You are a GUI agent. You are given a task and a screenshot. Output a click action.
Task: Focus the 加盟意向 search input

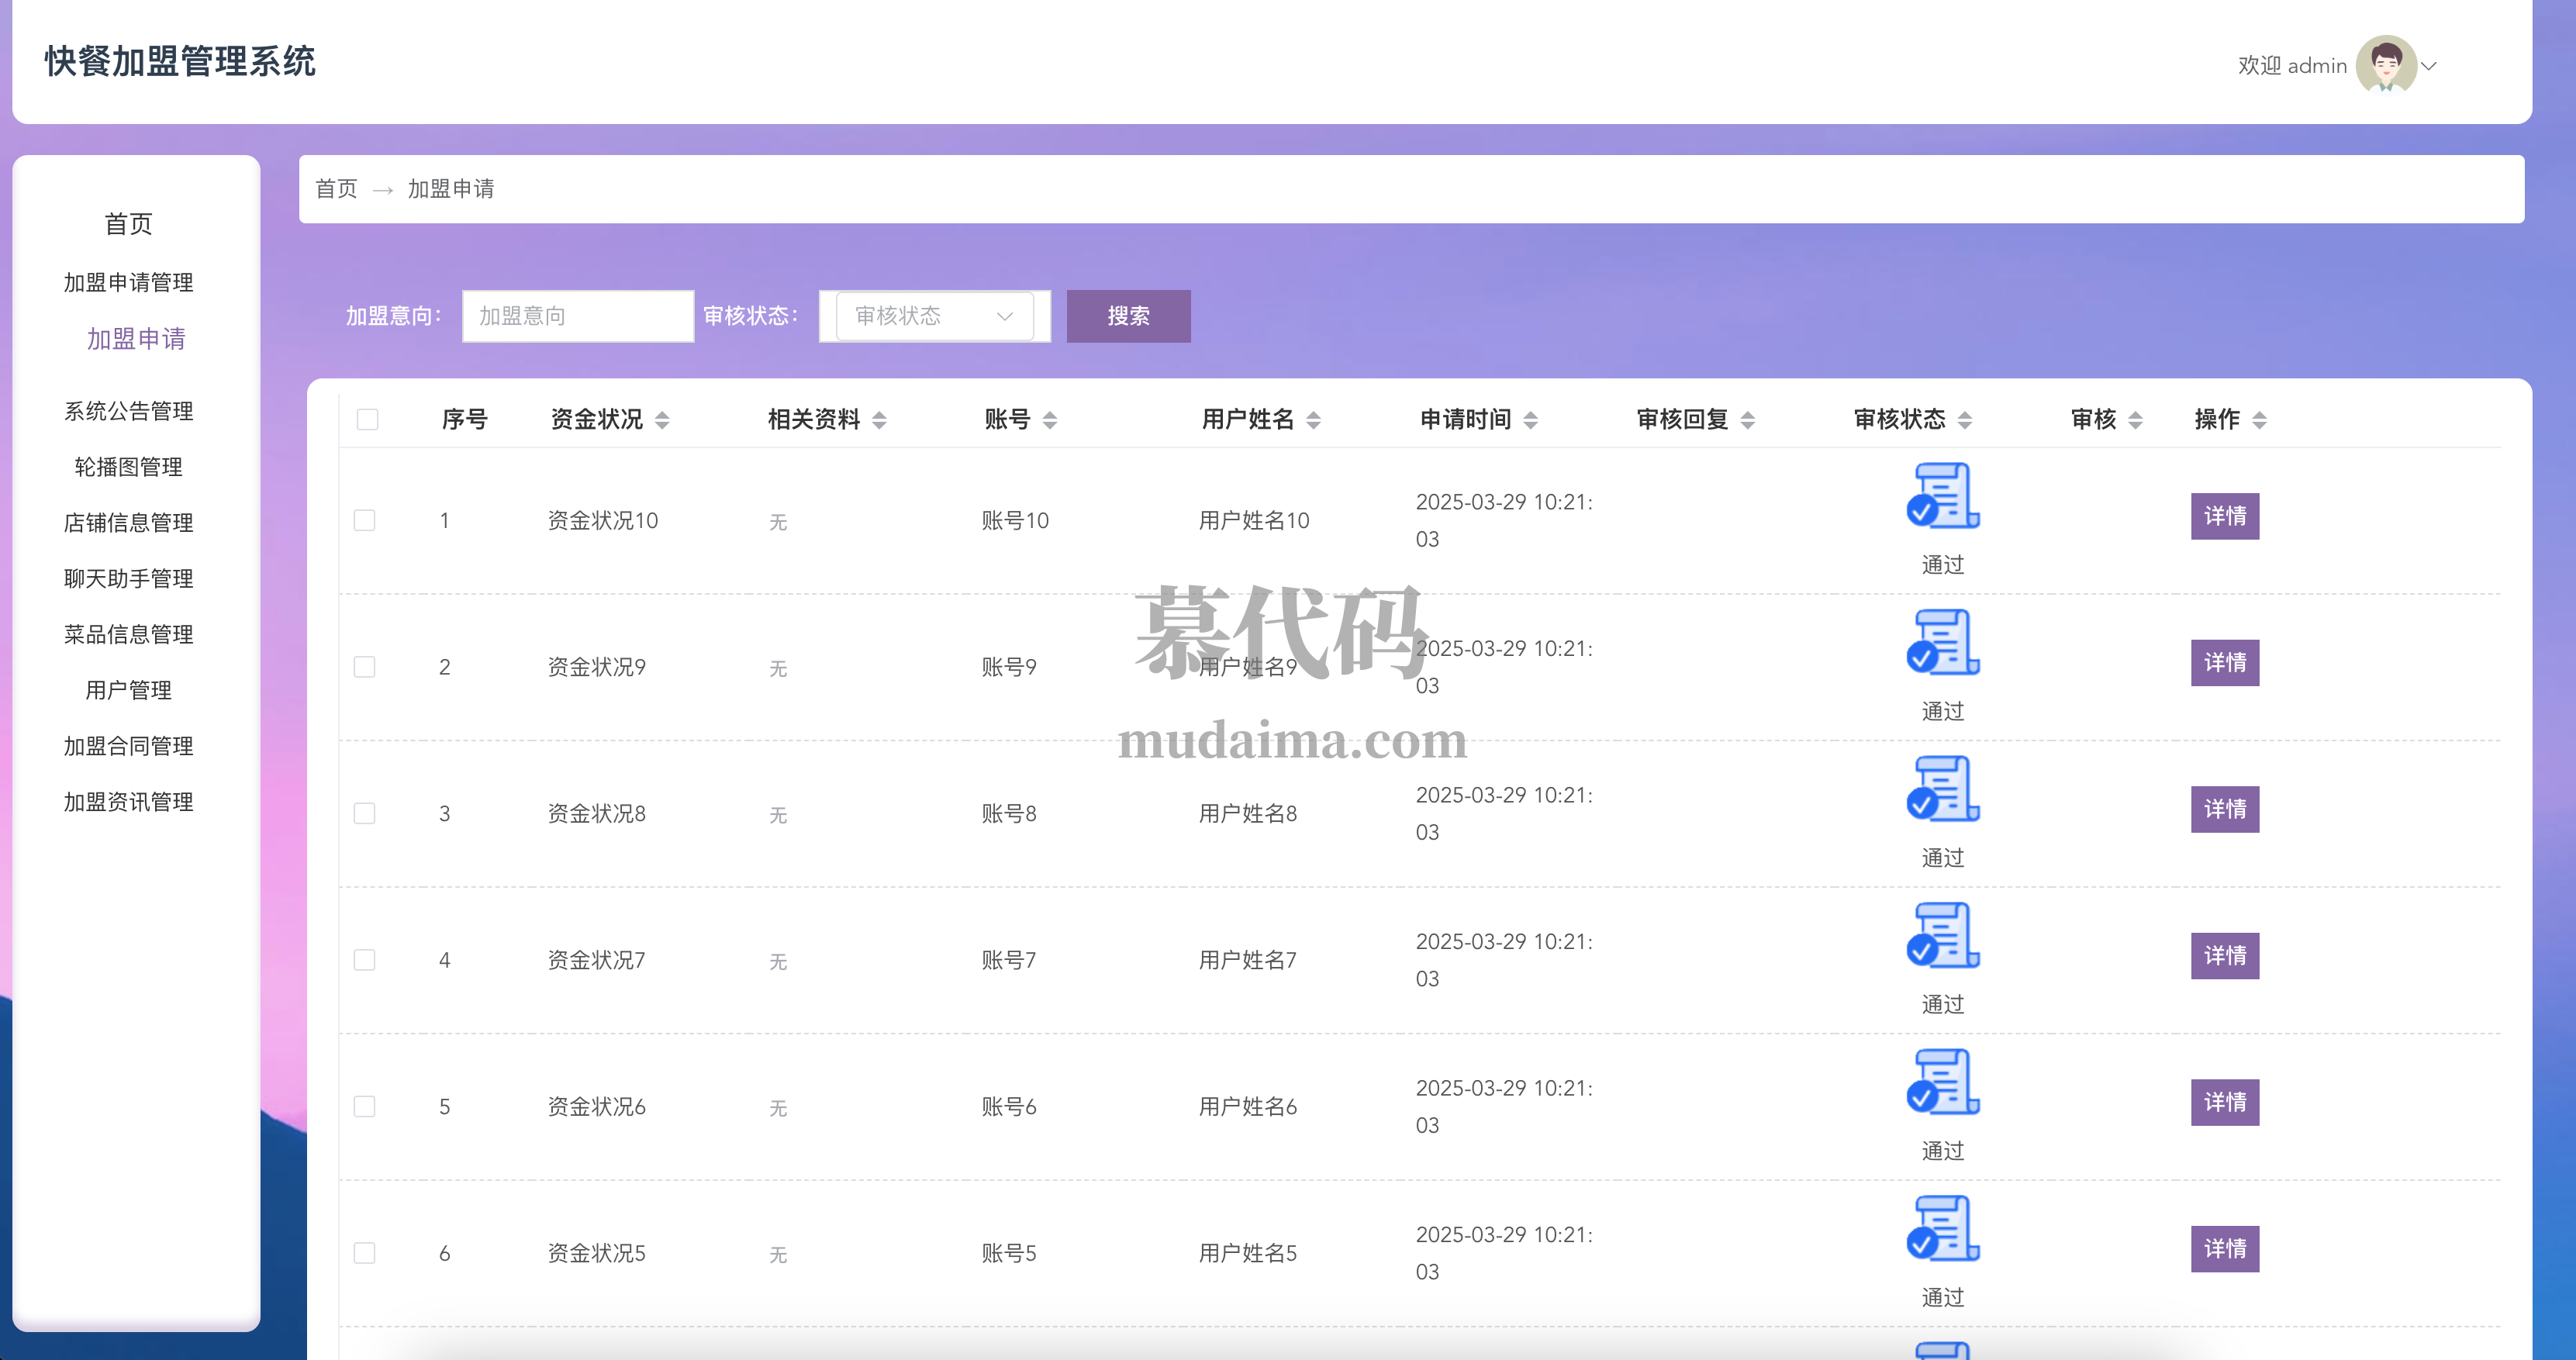click(577, 316)
